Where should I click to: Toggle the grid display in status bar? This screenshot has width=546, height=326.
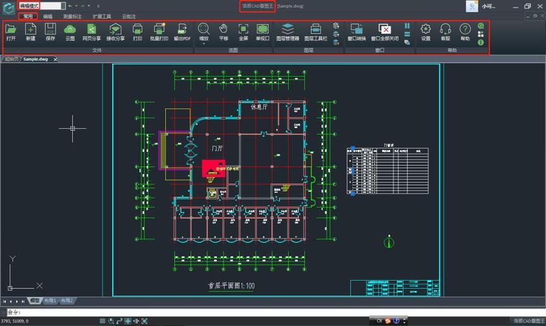[x=101, y=321]
